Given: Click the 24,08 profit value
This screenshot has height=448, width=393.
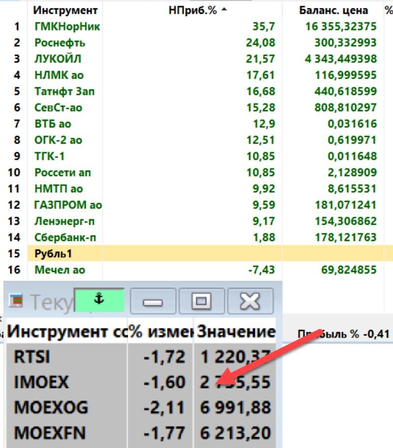Looking at the screenshot, I should click(260, 43).
